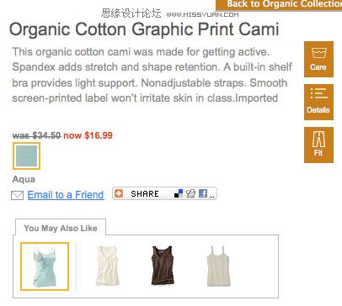
Task: Open the You May Also Like tab
Action: tap(61, 228)
